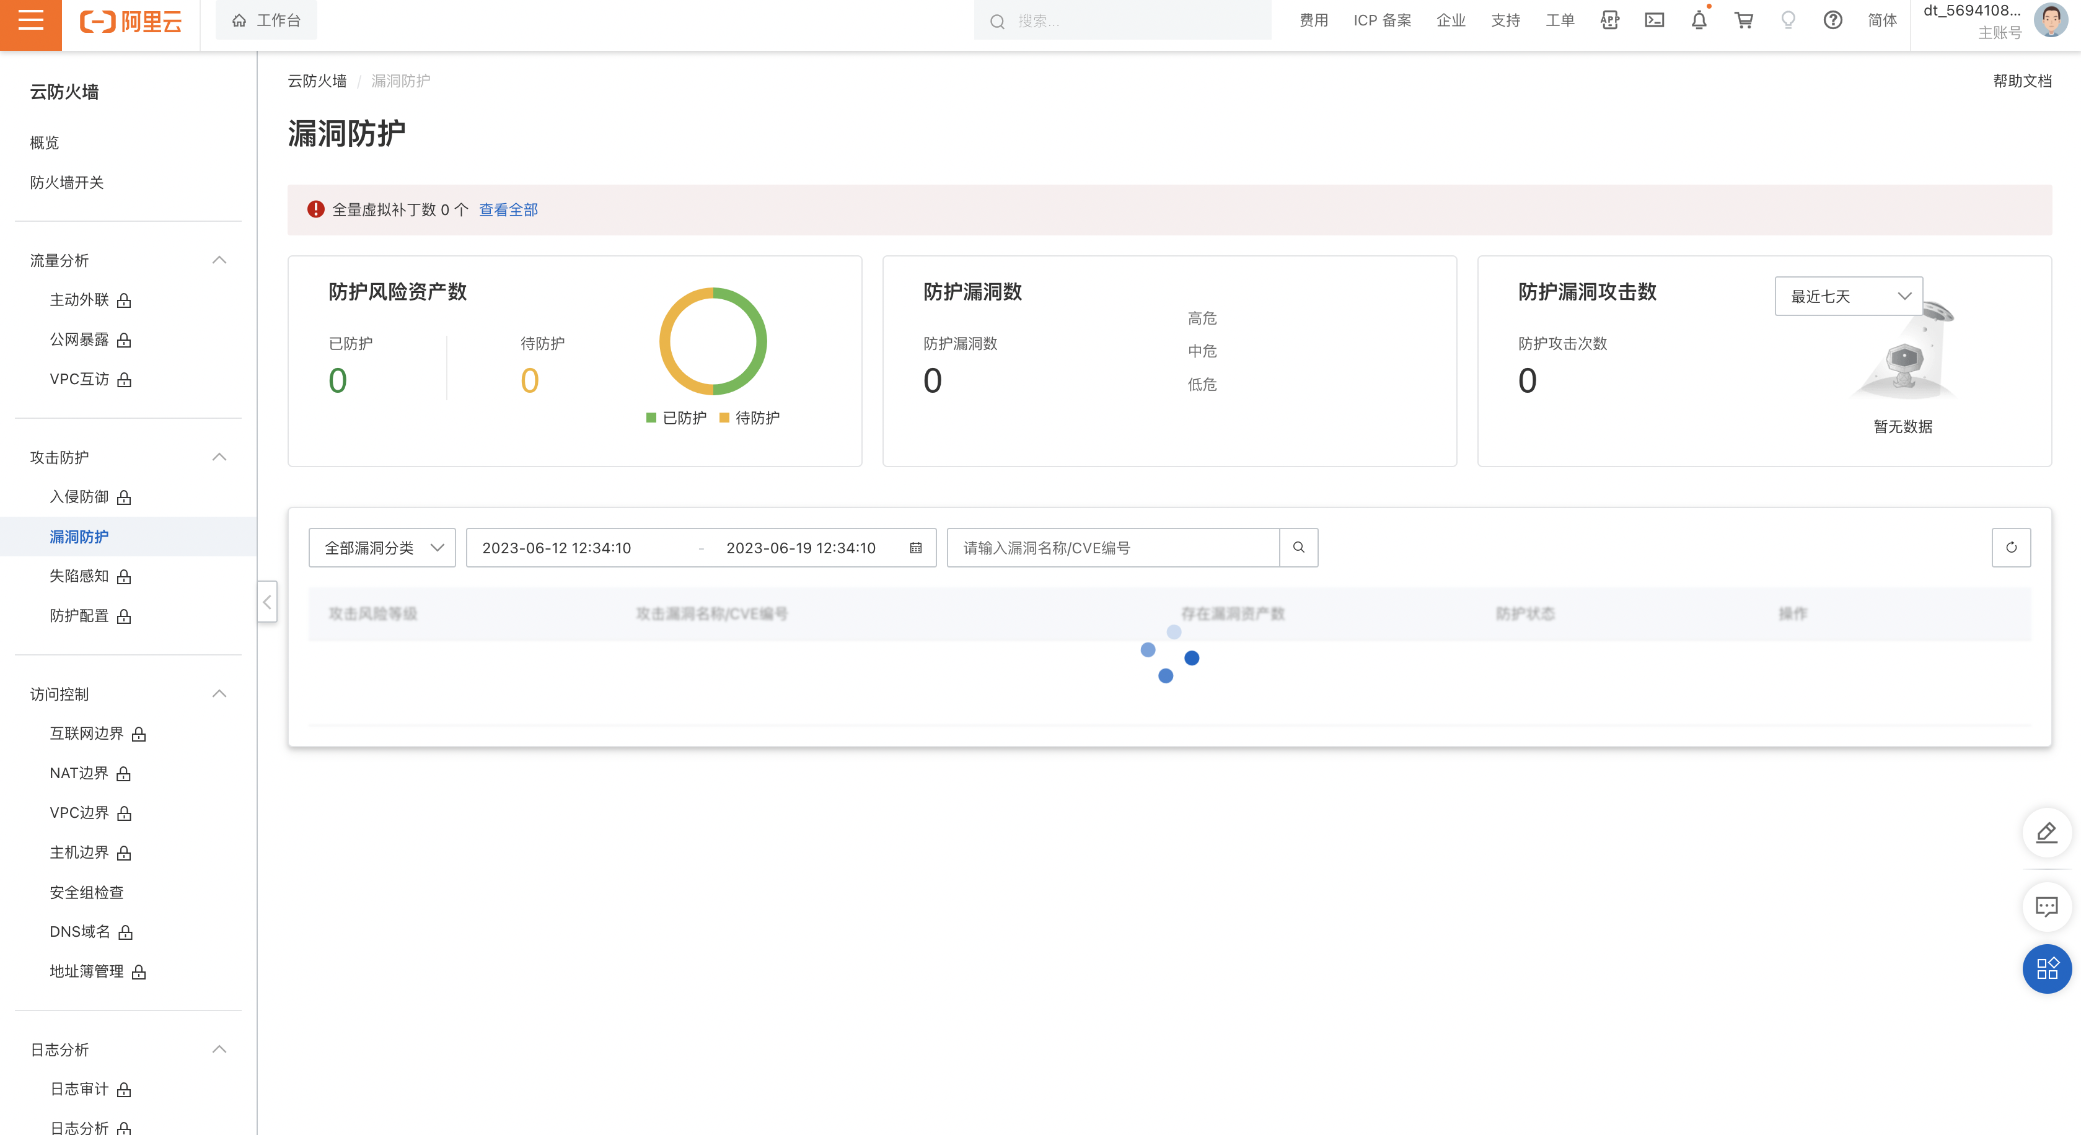
Task: Click the start date 2023-06-12 field
Action: [x=557, y=548]
